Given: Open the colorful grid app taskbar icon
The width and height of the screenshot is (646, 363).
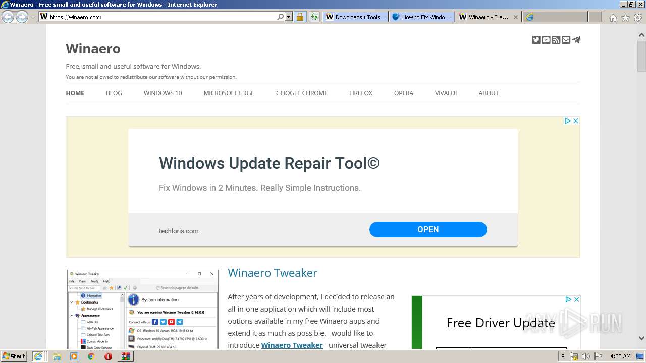Looking at the screenshot, I should [x=125, y=356].
